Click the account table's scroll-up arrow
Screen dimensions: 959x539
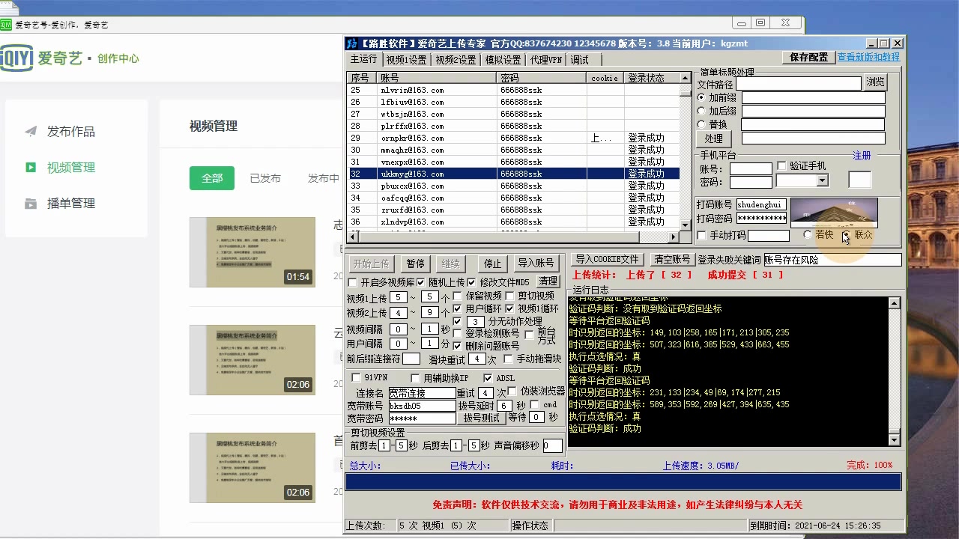click(686, 77)
